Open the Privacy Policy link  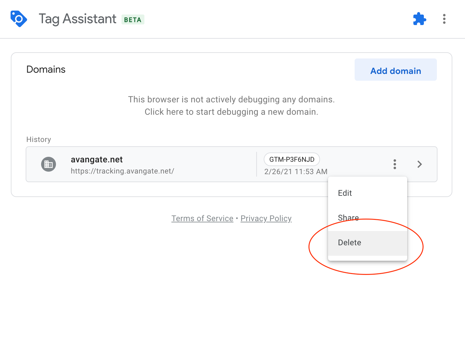pyautogui.click(x=266, y=218)
